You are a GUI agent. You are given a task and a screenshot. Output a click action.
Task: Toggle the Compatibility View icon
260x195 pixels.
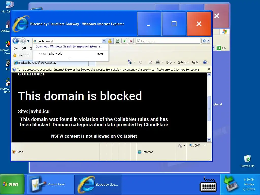(x=118, y=41)
